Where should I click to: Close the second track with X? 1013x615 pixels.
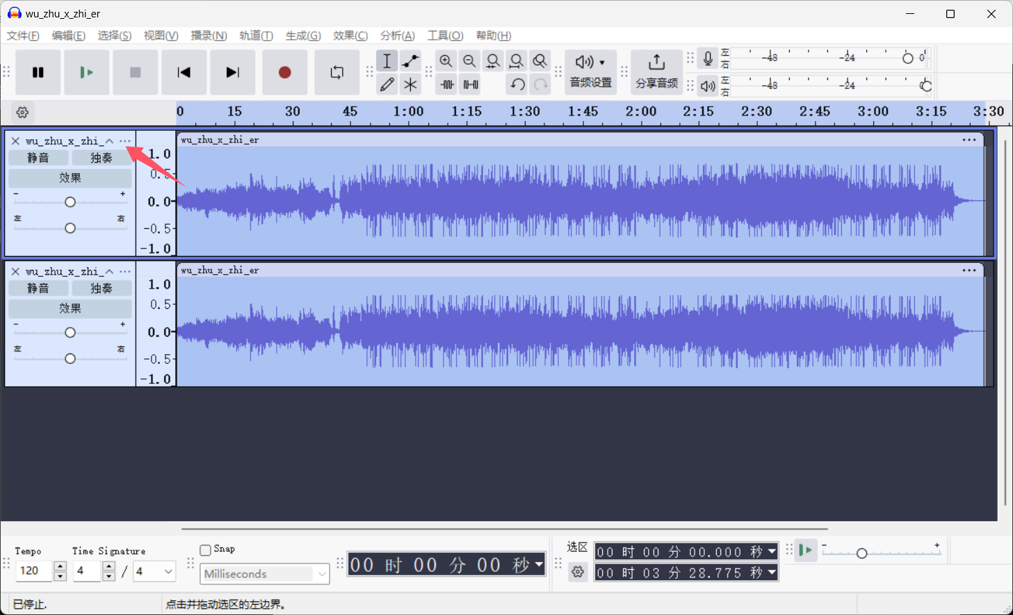[15, 271]
